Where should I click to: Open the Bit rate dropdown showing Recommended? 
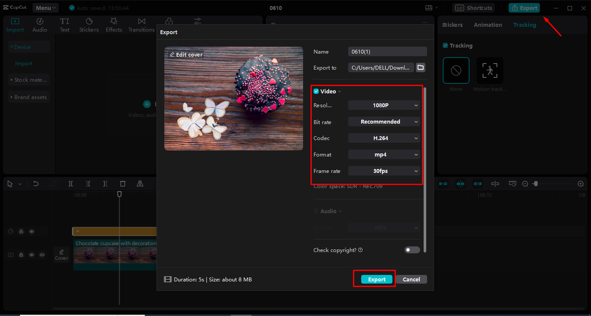384,122
